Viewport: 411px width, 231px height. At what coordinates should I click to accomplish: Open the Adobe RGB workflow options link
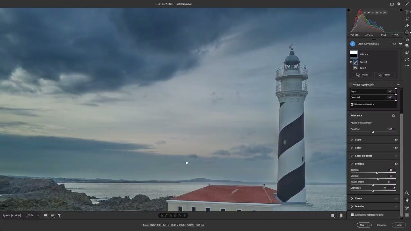173,225
